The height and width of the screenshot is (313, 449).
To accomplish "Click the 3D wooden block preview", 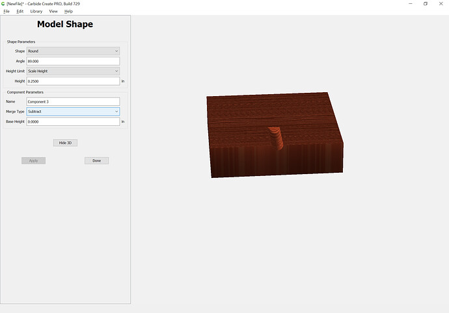I will (273, 136).
